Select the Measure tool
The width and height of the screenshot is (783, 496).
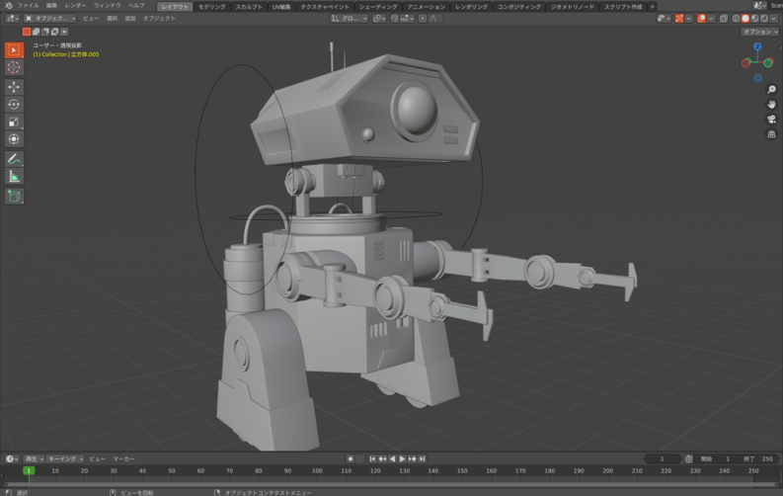[14, 176]
